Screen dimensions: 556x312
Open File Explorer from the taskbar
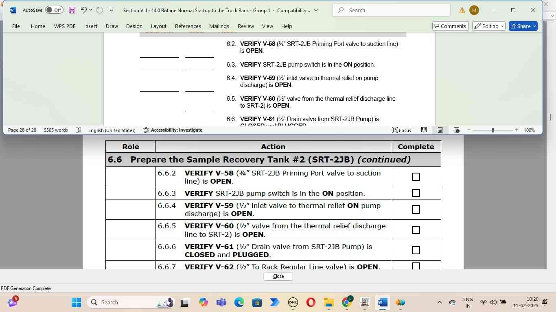click(x=328, y=302)
